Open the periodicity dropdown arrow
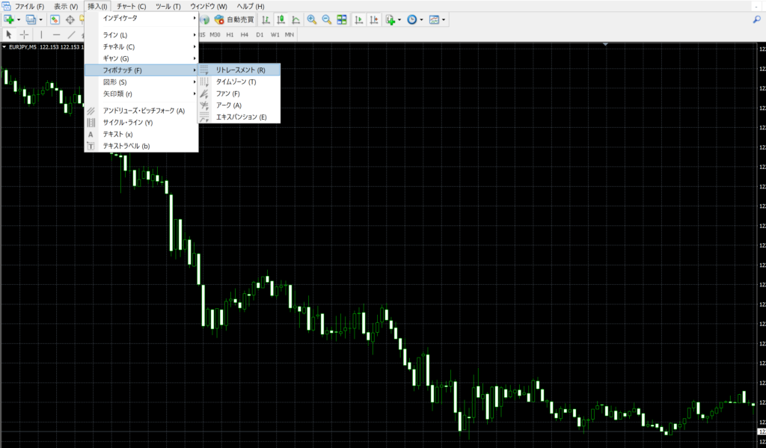The height and width of the screenshot is (448, 766). click(x=422, y=20)
